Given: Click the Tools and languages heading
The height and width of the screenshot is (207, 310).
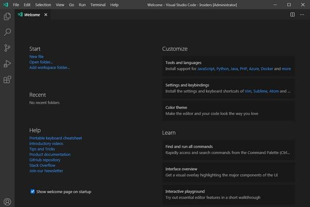Looking at the screenshot, I should 183,63.
